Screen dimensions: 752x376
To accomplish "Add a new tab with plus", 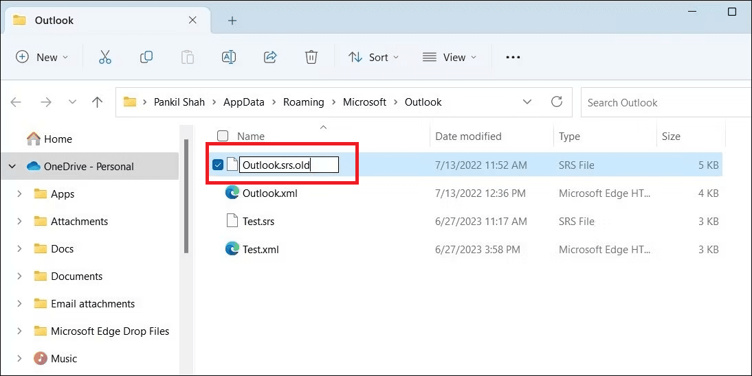I will (x=232, y=21).
